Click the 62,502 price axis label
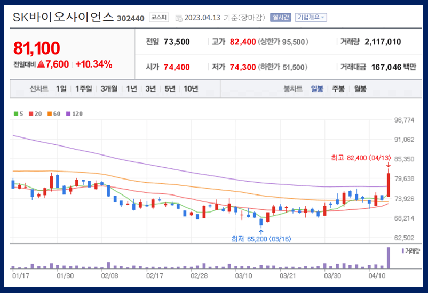 point(405,238)
